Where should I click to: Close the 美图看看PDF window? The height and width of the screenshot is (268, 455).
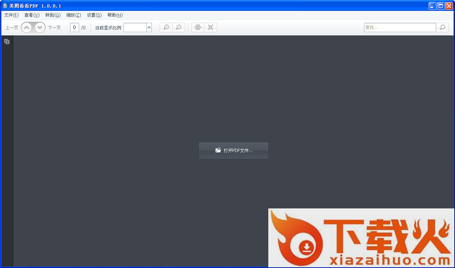449,6
